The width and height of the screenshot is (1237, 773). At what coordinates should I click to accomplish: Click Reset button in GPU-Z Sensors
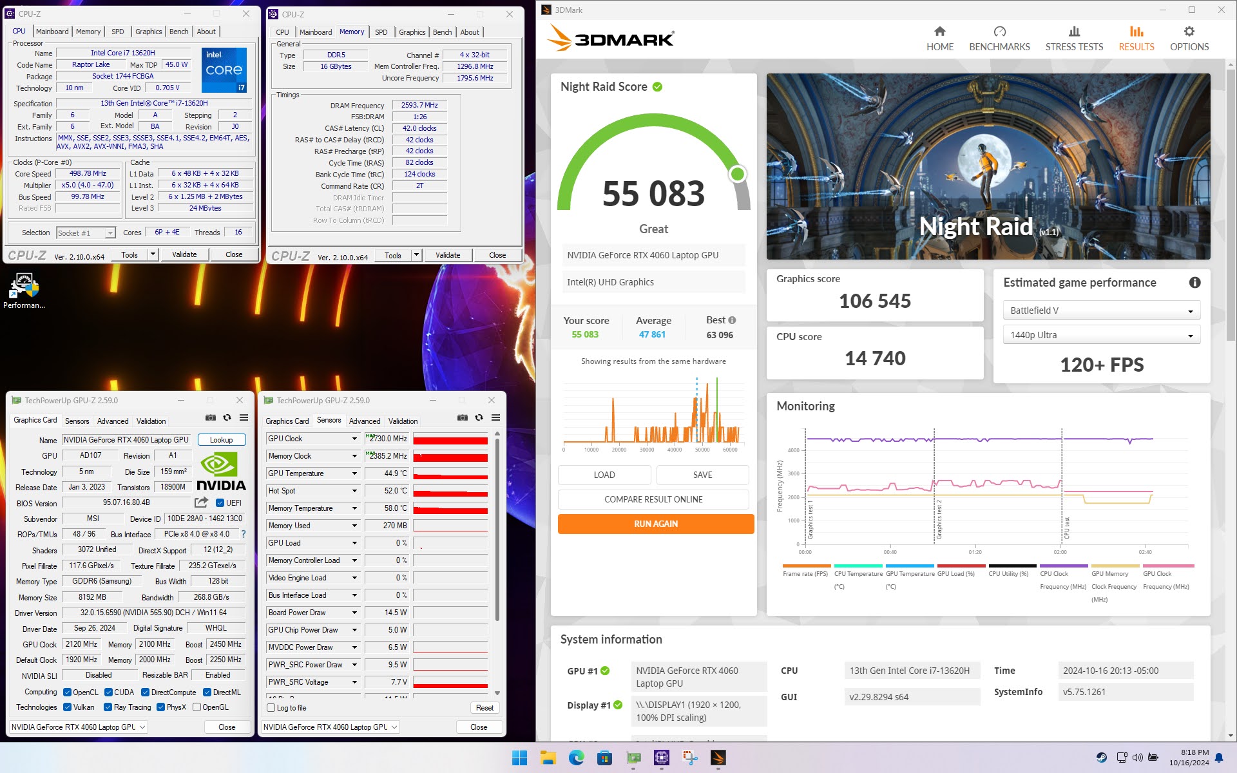pyautogui.click(x=484, y=708)
